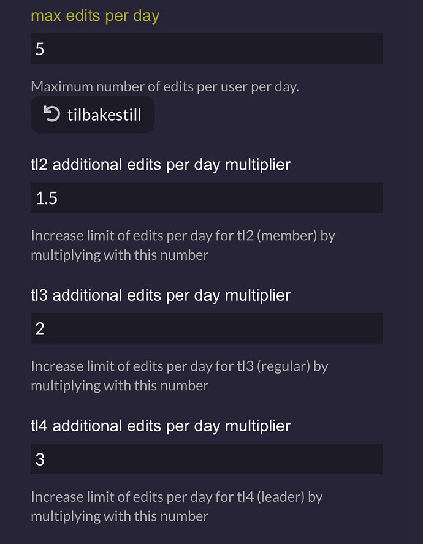The image size is (423, 544).
Task: Select the tl4 additional edits multiplier heading
Action: (x=161, y=426)
